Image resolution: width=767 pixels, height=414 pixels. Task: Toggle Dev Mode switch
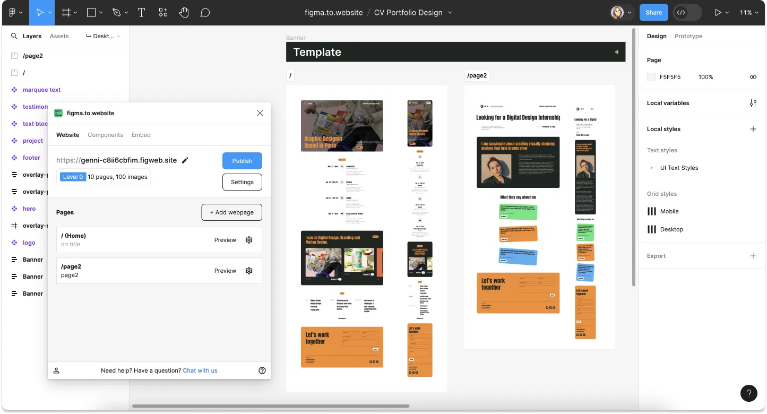coord(687,13)
